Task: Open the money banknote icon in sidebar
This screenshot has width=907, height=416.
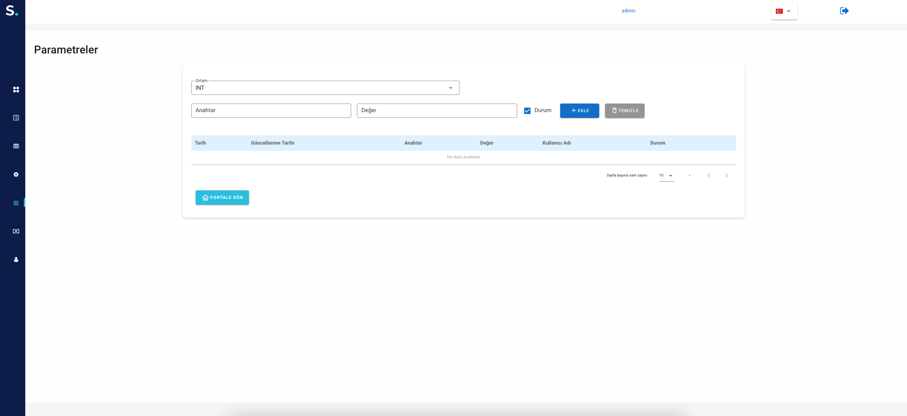Action: pyautogui.click(x=16, y=231)
